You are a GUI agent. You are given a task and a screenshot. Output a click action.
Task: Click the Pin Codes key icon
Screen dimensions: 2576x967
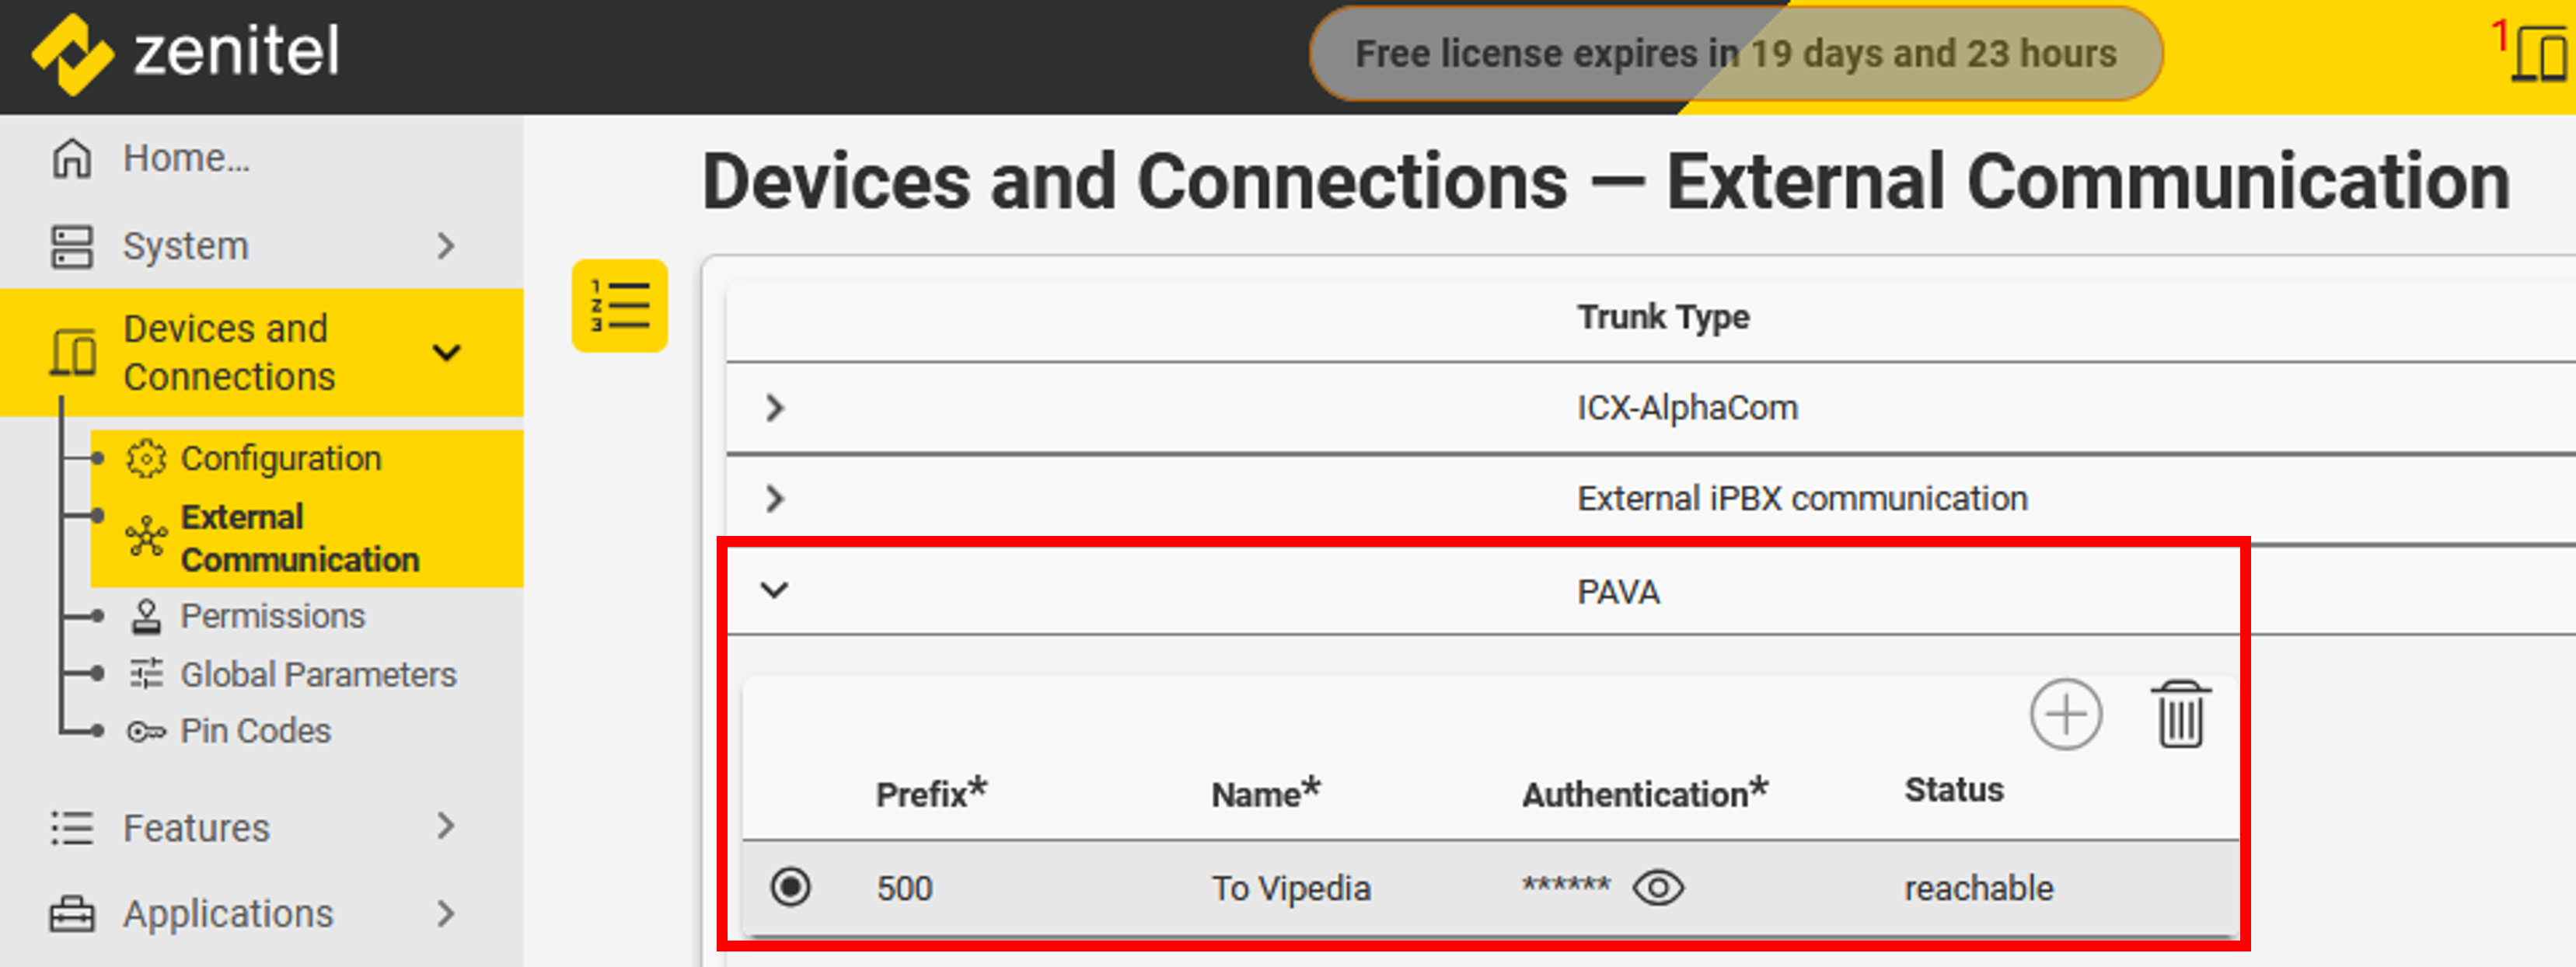[x=146, y=731]
